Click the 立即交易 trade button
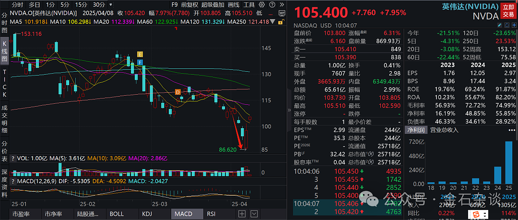518x220 pixels. (x=509, y=11)
